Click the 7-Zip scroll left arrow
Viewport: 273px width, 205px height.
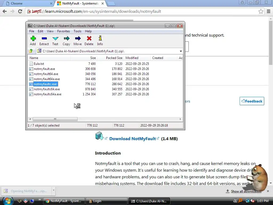pos(30,119)
